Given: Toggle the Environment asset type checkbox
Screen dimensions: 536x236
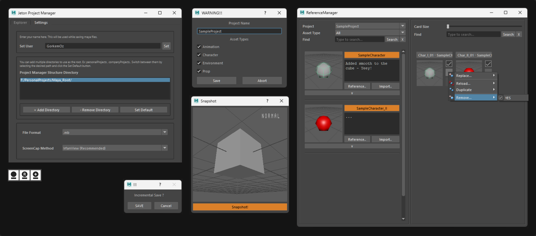Looking at the screenshot, I should 199,63.
